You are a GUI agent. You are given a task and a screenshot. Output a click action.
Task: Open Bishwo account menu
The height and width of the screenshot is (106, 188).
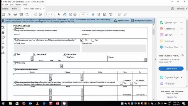(x=182, y=9)
